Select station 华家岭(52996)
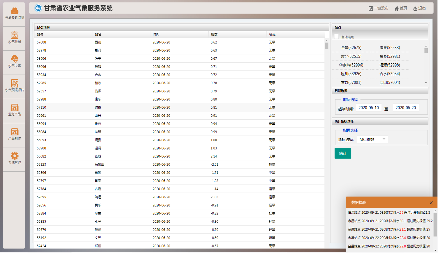The width and height of the screenshot is (438, 253). coord(351,65)
